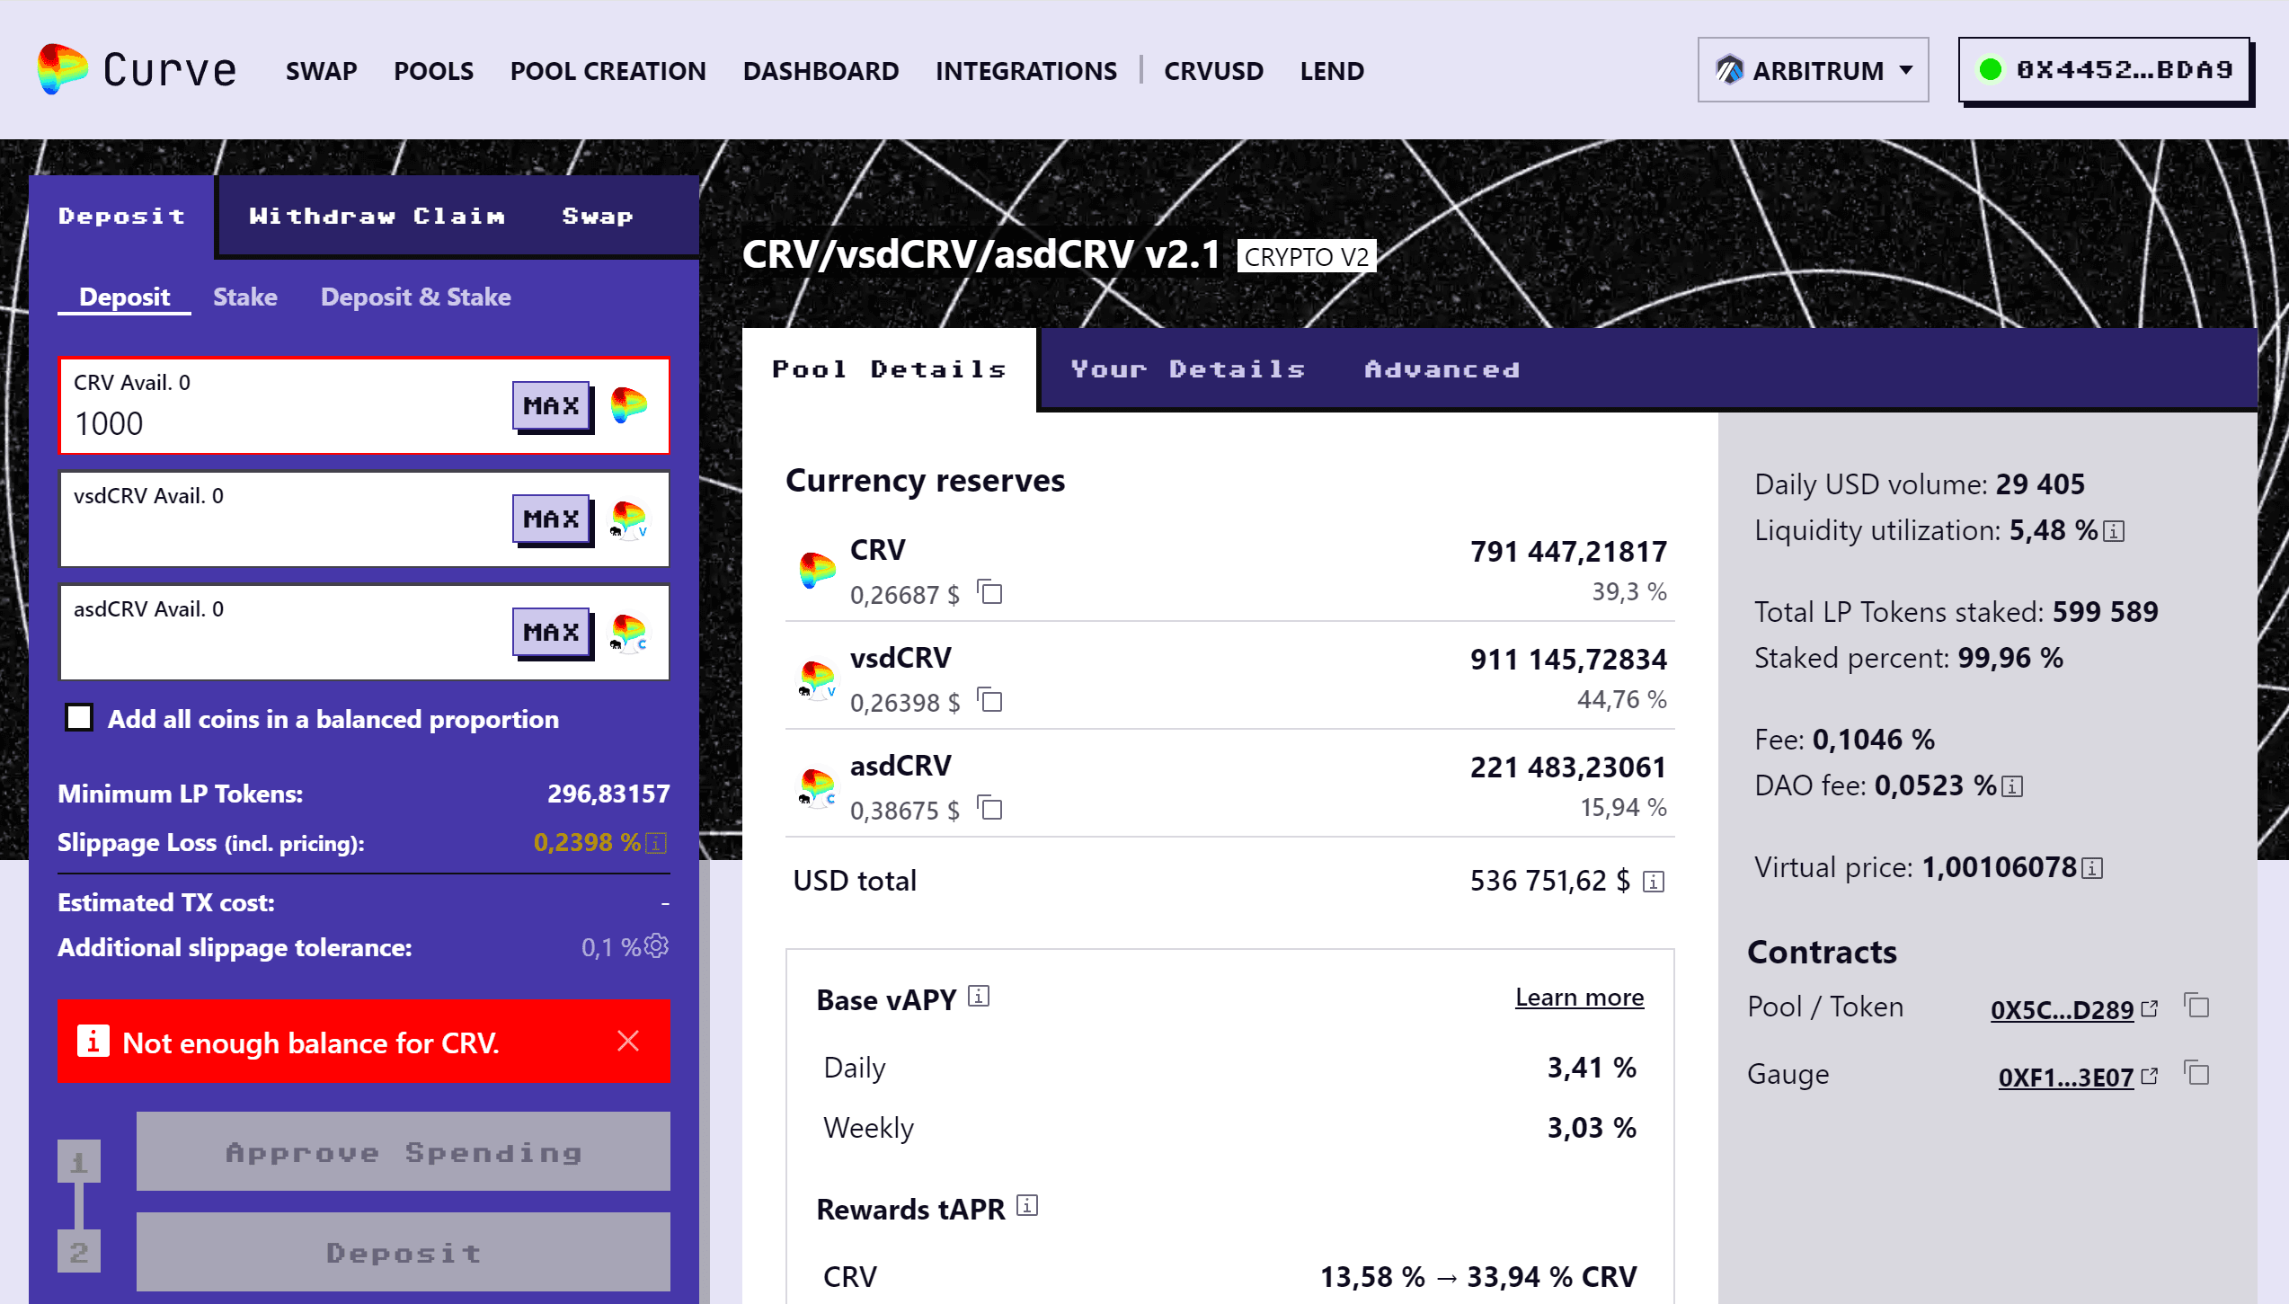The height and width of the screenshot is (1304, 2289).
Task: Switch to the Withdraw Claim tab
Action: [377, 216]
